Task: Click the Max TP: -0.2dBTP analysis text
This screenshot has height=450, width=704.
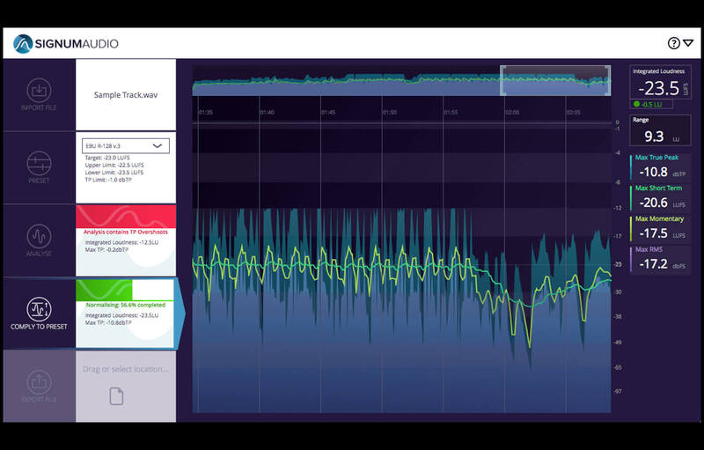Action: click(x=106, y=250)
